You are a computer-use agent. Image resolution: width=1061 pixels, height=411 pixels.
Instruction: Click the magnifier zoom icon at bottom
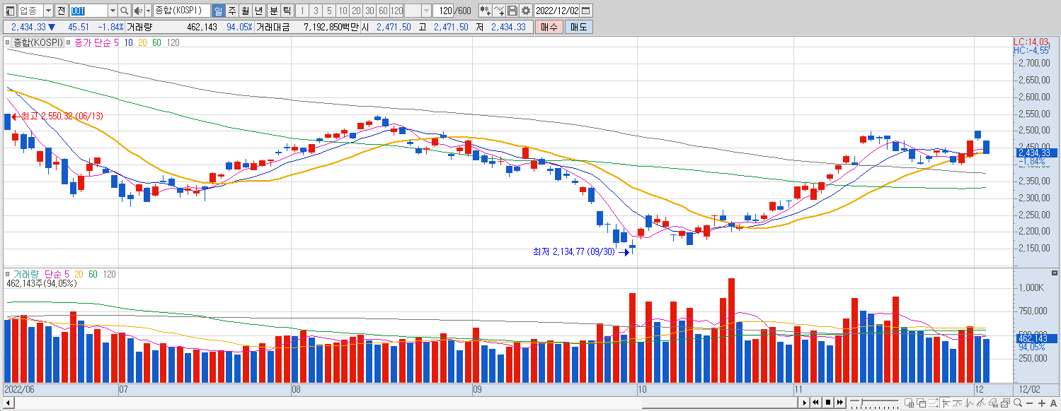click(1017, 403)
